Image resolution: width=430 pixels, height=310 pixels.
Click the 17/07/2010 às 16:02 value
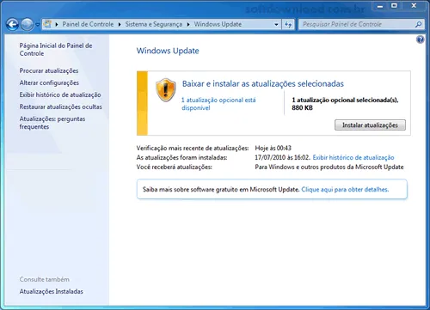coord(282,157)
